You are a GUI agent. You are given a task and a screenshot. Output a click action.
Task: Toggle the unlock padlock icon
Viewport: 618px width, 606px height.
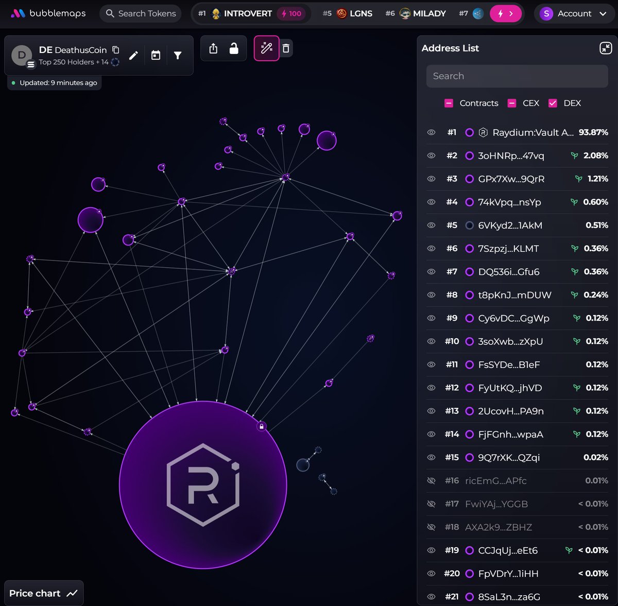coord(234,48)
